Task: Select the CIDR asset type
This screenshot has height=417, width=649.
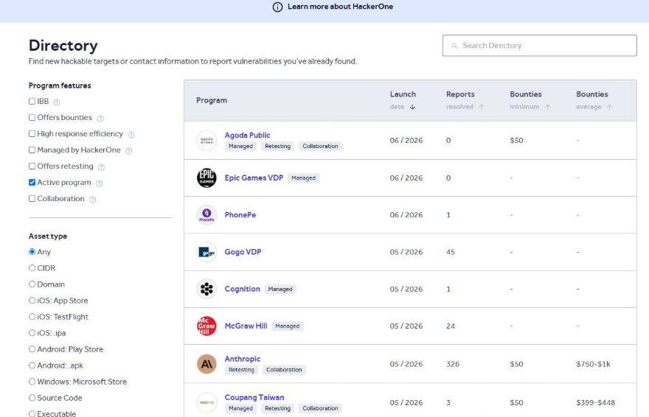Action: coord(32,267)
